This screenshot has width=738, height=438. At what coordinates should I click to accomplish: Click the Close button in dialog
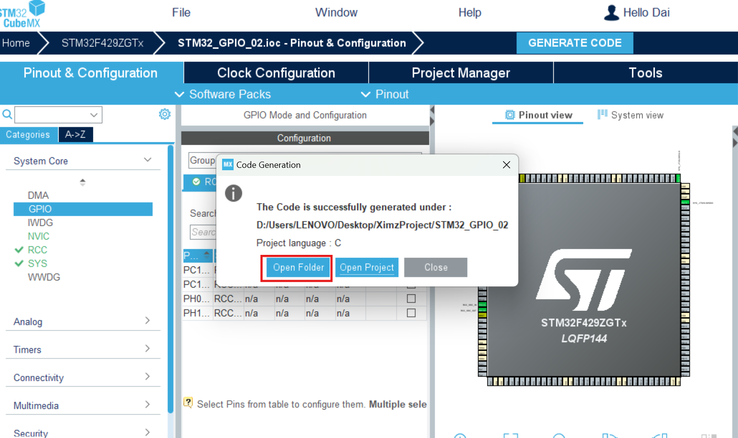(436, 267)
